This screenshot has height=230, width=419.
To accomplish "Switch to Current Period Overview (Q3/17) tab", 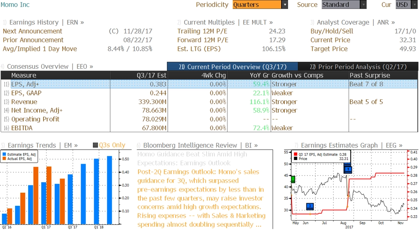I will click(232, 67).
